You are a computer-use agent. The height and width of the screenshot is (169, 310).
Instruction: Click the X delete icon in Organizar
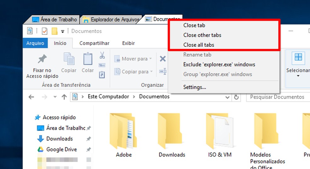click(x=163, y=59)
